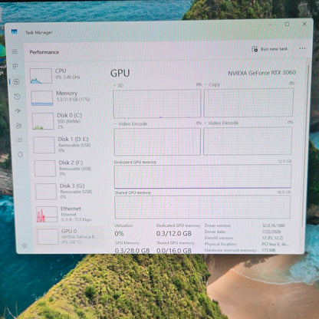Open the App history page icon
The image size is (319, 319).
click(x=17, y=97)
